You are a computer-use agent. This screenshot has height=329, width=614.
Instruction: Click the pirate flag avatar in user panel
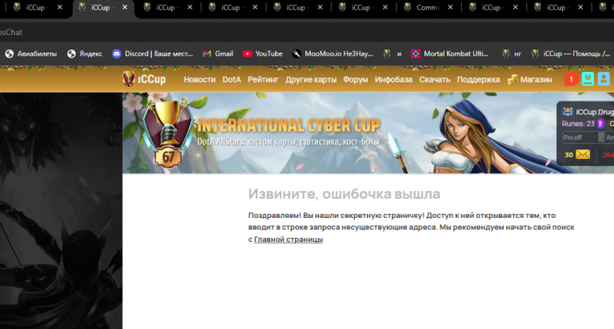pyautogui.click(x=568, y=112)
